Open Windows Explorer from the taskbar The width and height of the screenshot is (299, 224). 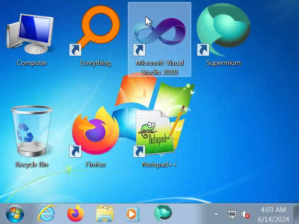[105, 214]
